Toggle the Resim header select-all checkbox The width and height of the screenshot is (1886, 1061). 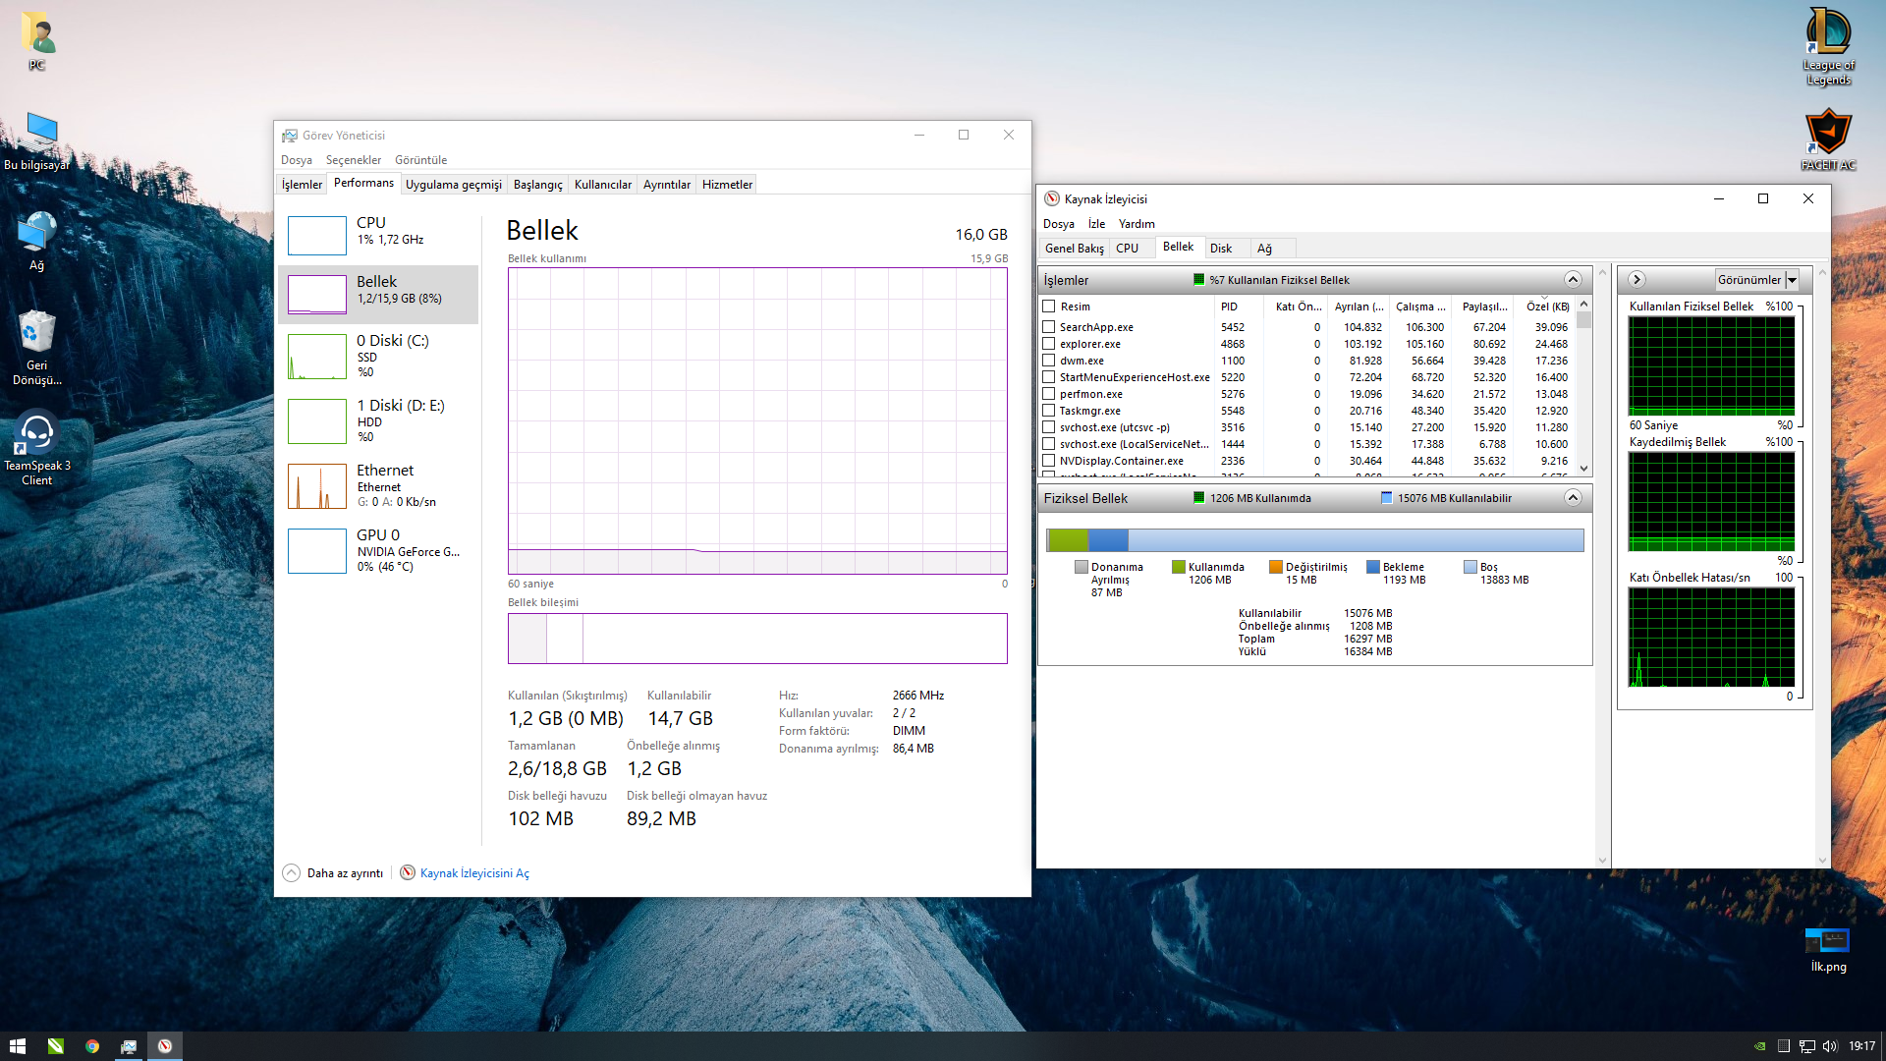1049,307
